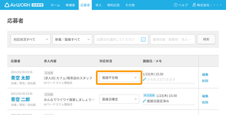This screenshot has width=226, height=115.
Task: Click the 採用管理 badge beside logo
Action: (x=38, y=5)
